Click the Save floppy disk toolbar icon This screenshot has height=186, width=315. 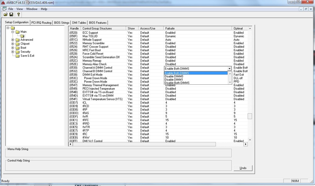tap(11, 15)
